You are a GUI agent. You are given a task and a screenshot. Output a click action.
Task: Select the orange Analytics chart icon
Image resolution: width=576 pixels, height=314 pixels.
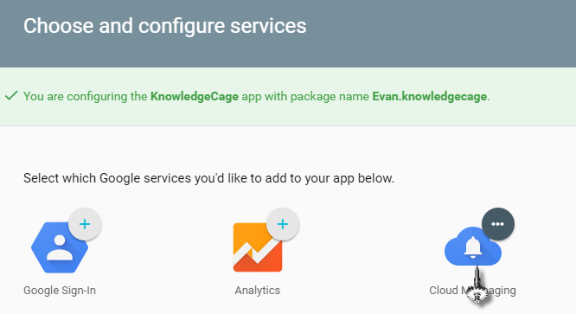(258, 247)
